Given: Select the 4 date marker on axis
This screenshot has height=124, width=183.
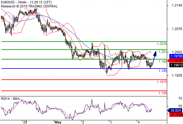Looking at the screenshot, I should (x=139, y=122).
